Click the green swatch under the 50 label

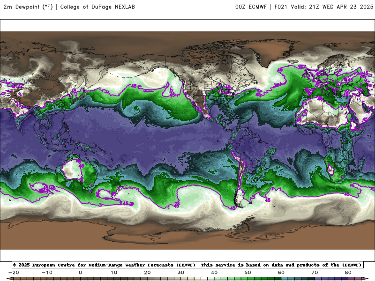[x=251, y=279]
